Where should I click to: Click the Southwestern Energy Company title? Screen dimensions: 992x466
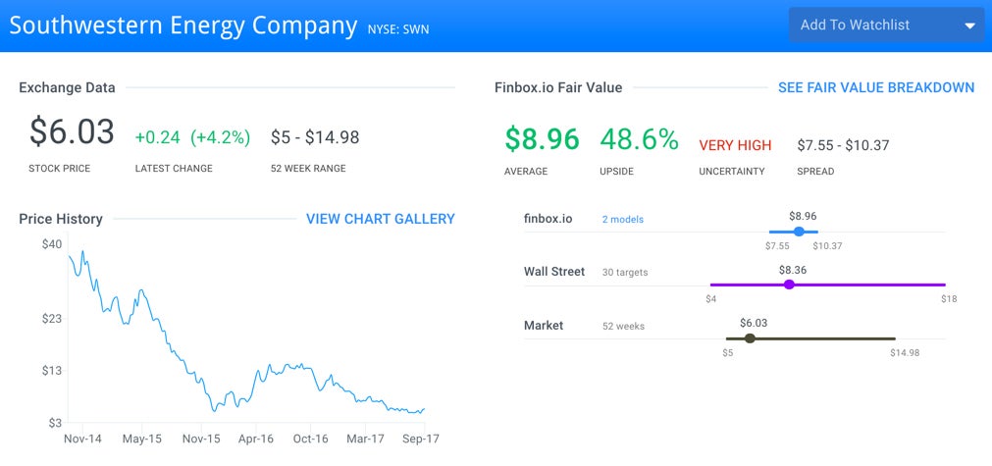click(183, 26)
